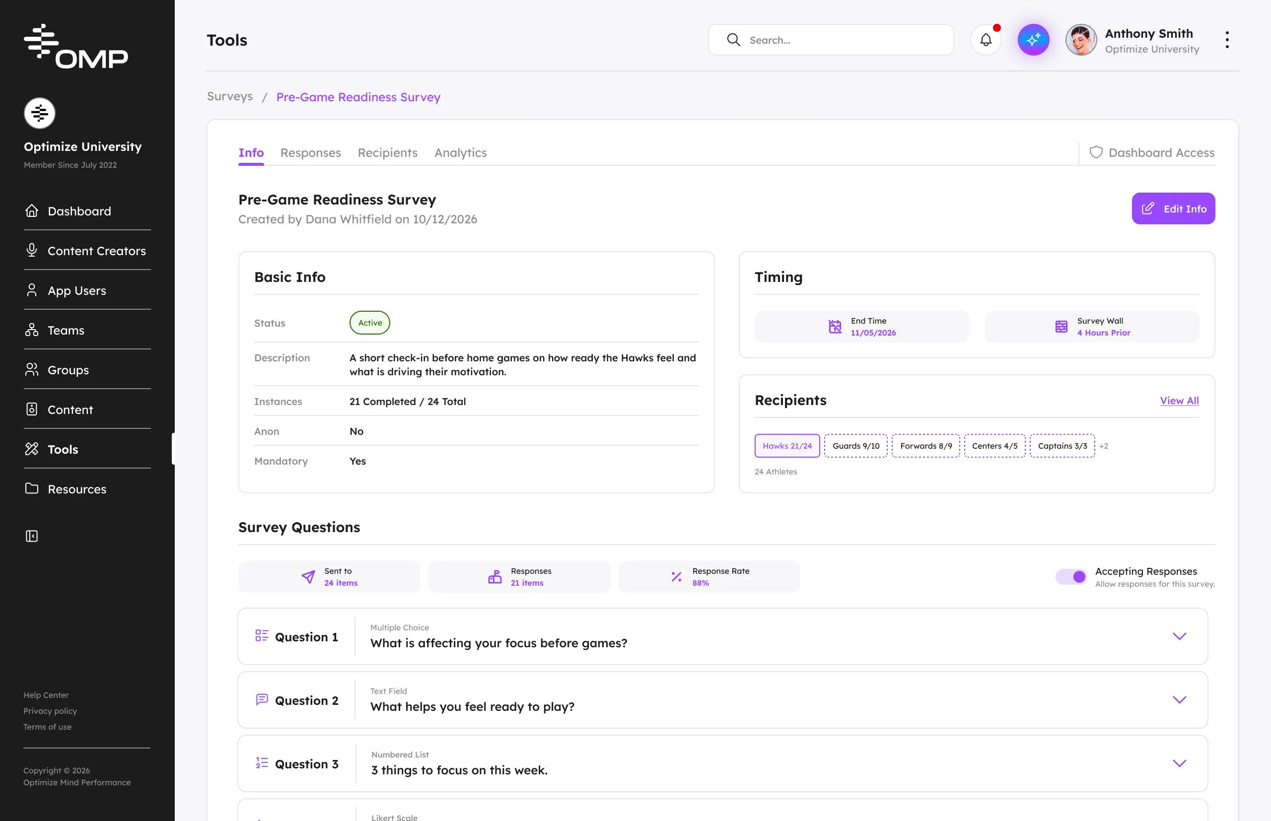Click the End Time calendar icon
This screenshot has width=1271, height=821.
[835, 327]
